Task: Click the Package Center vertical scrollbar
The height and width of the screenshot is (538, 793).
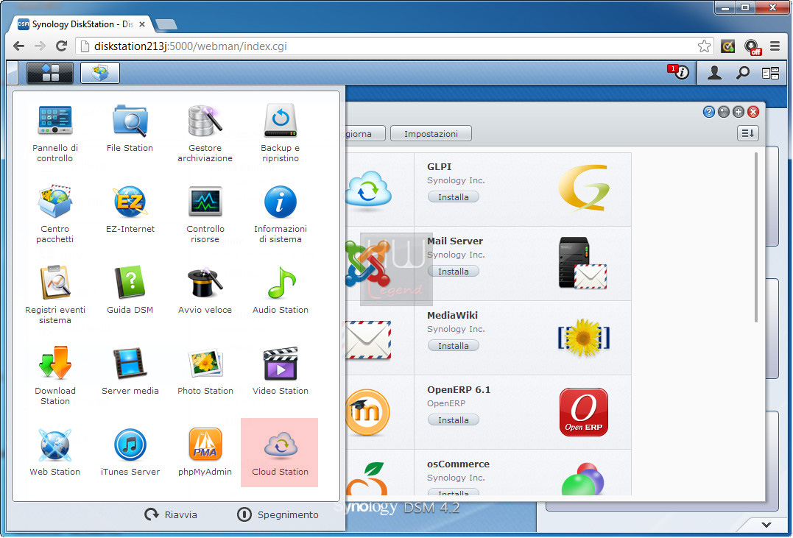Action: click(756, 238)
